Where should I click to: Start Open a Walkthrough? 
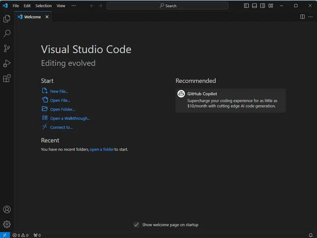(70, 118)
